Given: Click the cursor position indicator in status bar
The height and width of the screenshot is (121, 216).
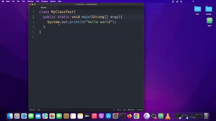Looking at the screenshot, I should click(39, 110).
